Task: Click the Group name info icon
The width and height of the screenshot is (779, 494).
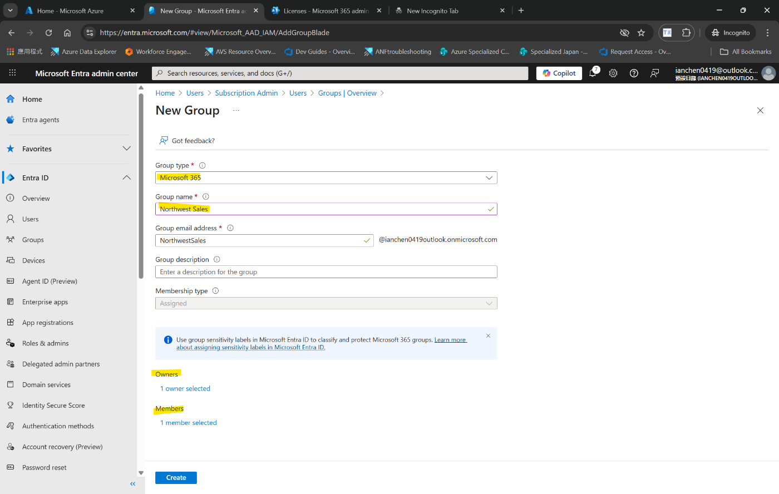Action: 206,196
